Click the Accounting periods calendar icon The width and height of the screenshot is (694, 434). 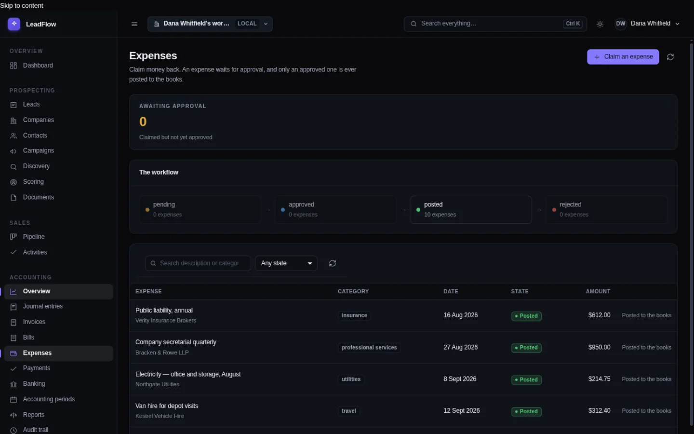click(x=13, y=399)
